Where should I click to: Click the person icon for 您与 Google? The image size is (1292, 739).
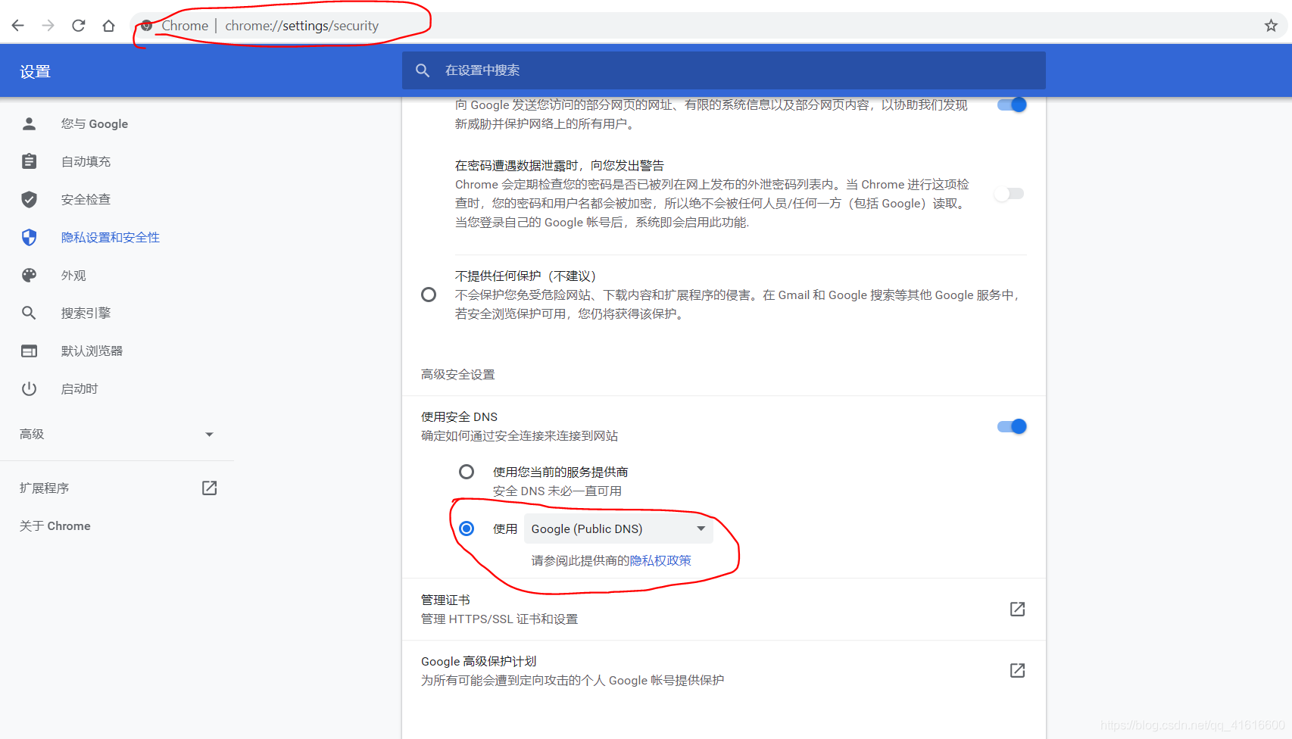pos(29,123)
